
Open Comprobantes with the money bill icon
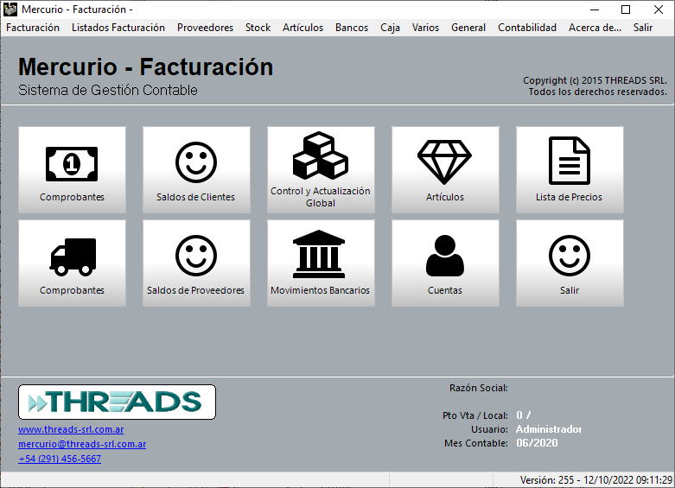coord(72,169)
